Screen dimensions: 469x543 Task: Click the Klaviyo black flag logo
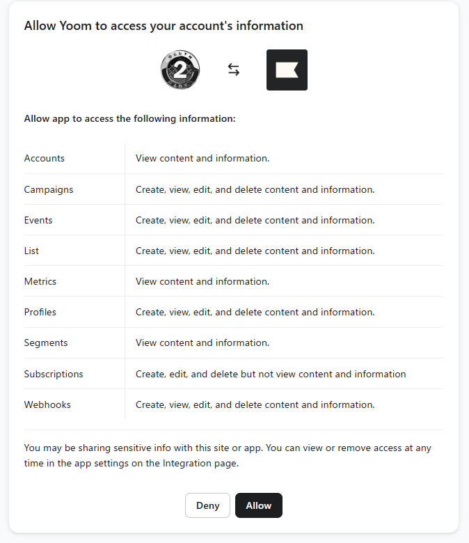[x=287, y=70]
